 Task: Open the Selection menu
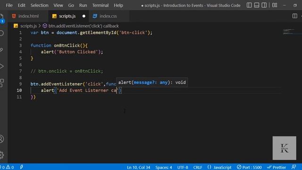(x=39, y=5)
